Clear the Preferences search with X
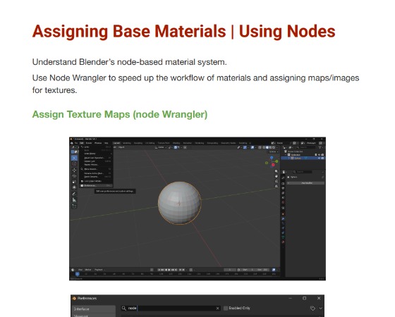Screen dimensions: 395x317 point(218,309)
